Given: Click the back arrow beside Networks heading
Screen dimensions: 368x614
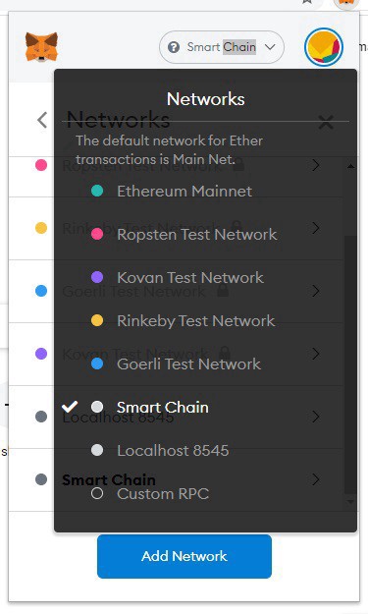Looking at the screenshot, I should [42, 120].
